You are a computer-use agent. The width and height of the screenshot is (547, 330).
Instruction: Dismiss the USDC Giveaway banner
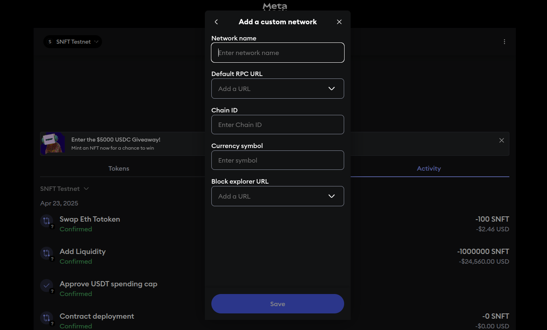click(502, 140)
